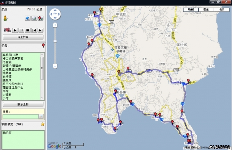
Task: Click the red marker on the east coast near 200甲
Action: point(188,81)
